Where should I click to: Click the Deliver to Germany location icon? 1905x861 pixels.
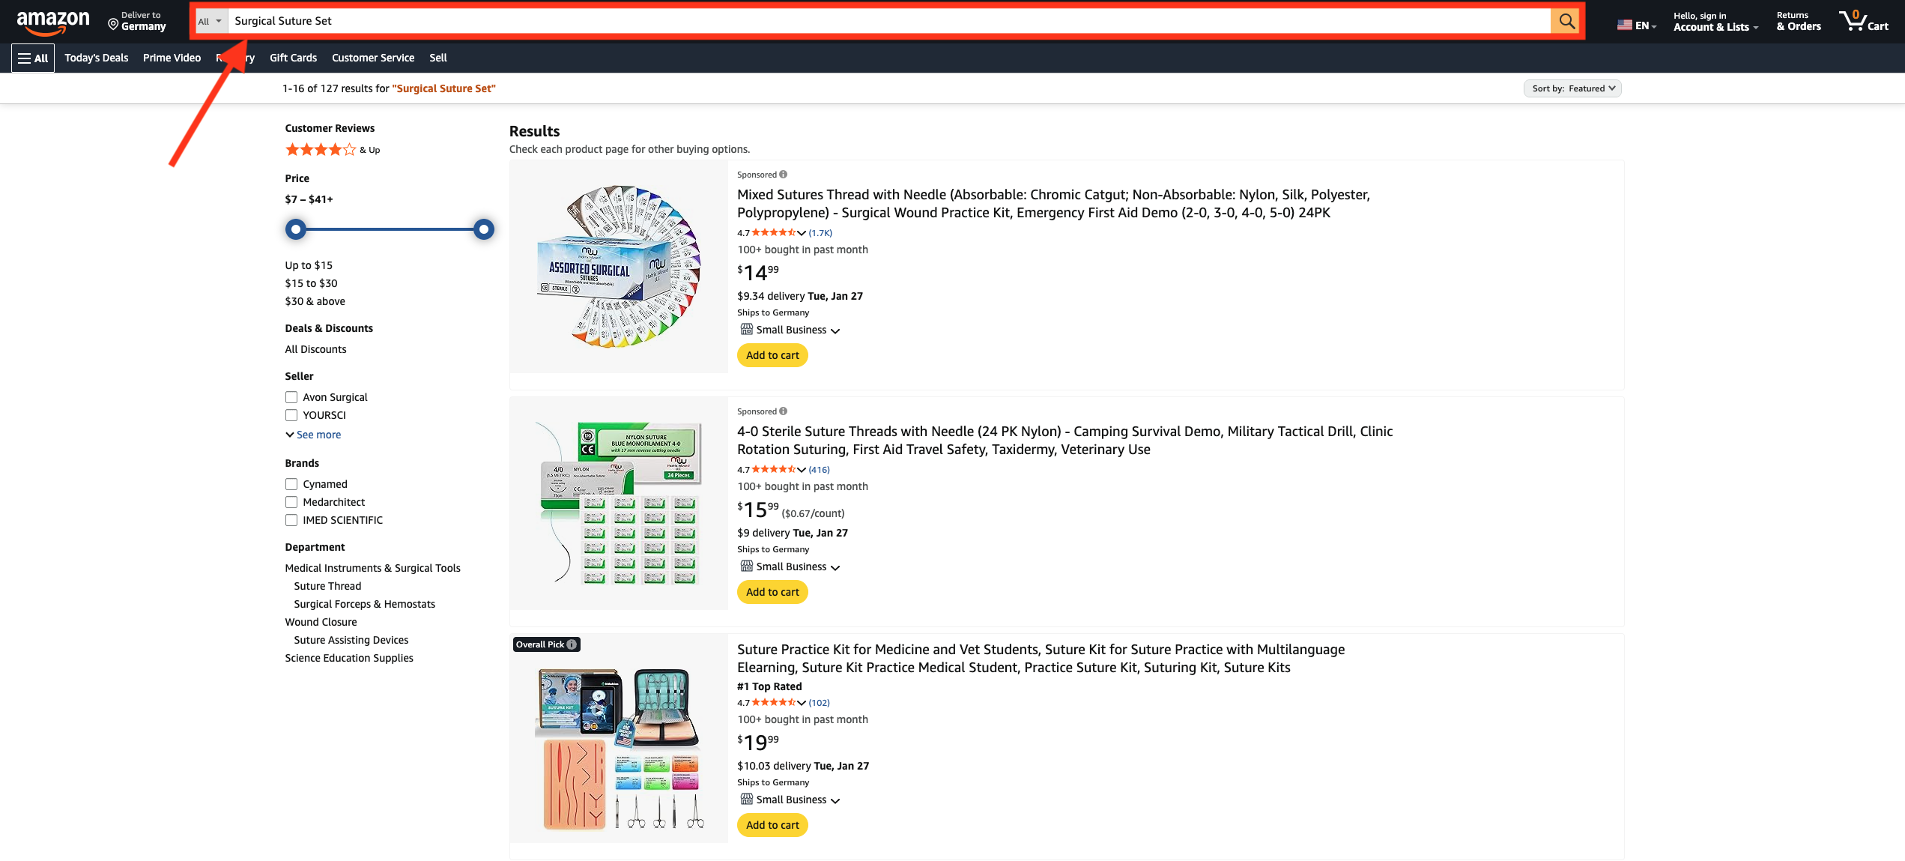pos(113,25)
